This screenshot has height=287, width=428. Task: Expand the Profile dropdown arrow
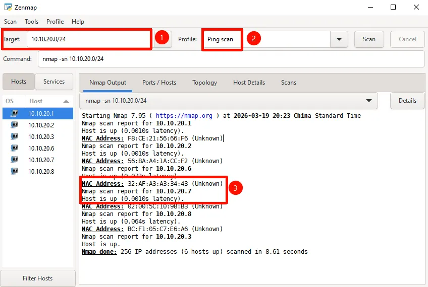pos(339,39)
